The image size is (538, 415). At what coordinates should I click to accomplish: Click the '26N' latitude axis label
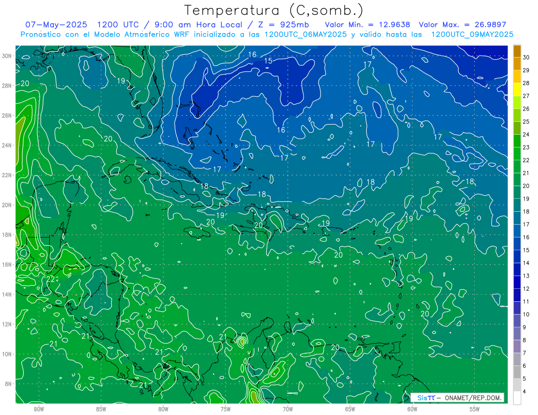[x=7, y=116]
